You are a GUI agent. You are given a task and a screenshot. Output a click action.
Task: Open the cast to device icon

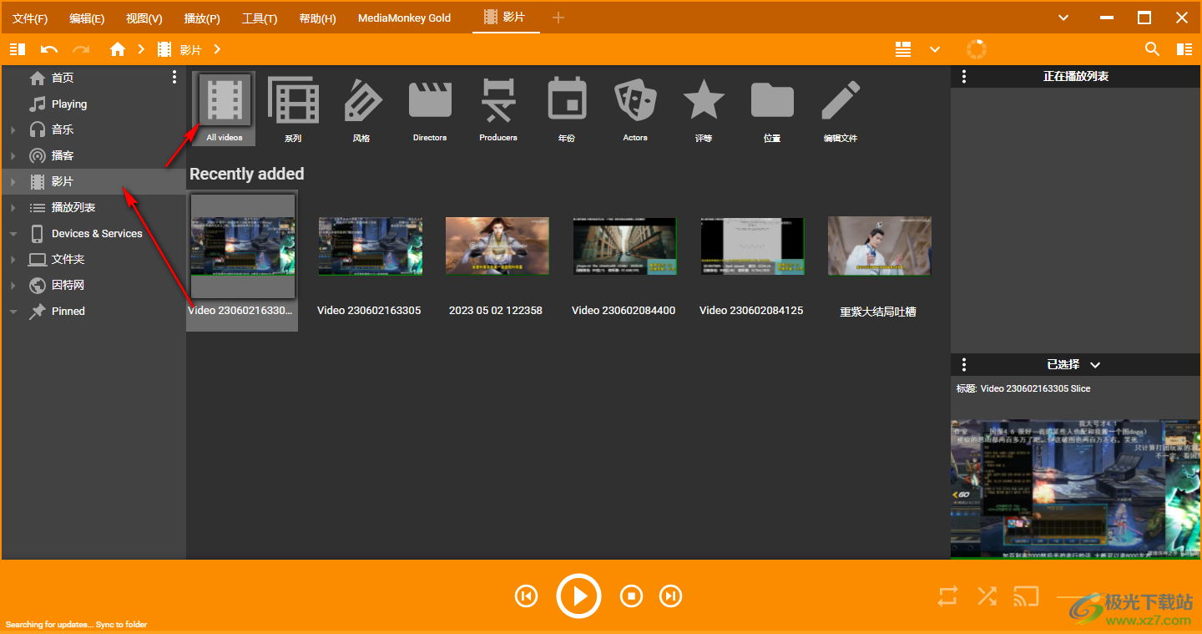1026,596
